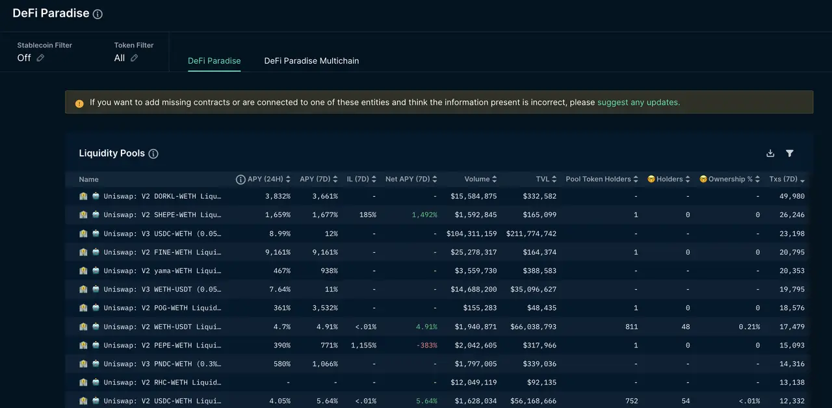Click the bank icon beside DORKL-WETH pool
Viewport: 832px width, 408px height.
83,196
